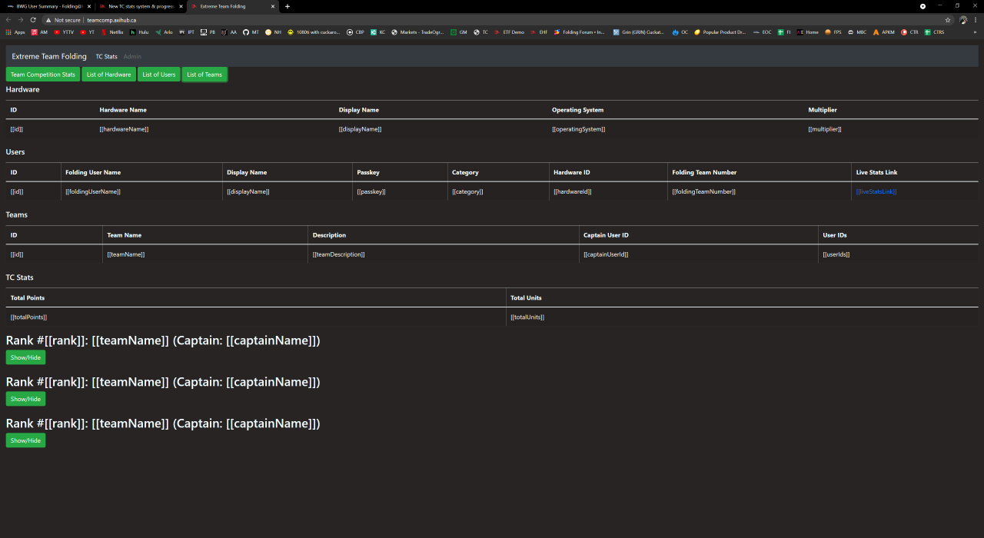Toggle Show/Hide under the first Rank heading
This screenshot has height=538, width=984.
[x=25, y=357]
